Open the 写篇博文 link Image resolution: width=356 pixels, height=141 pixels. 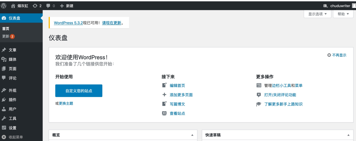click(x=177, y=104)
